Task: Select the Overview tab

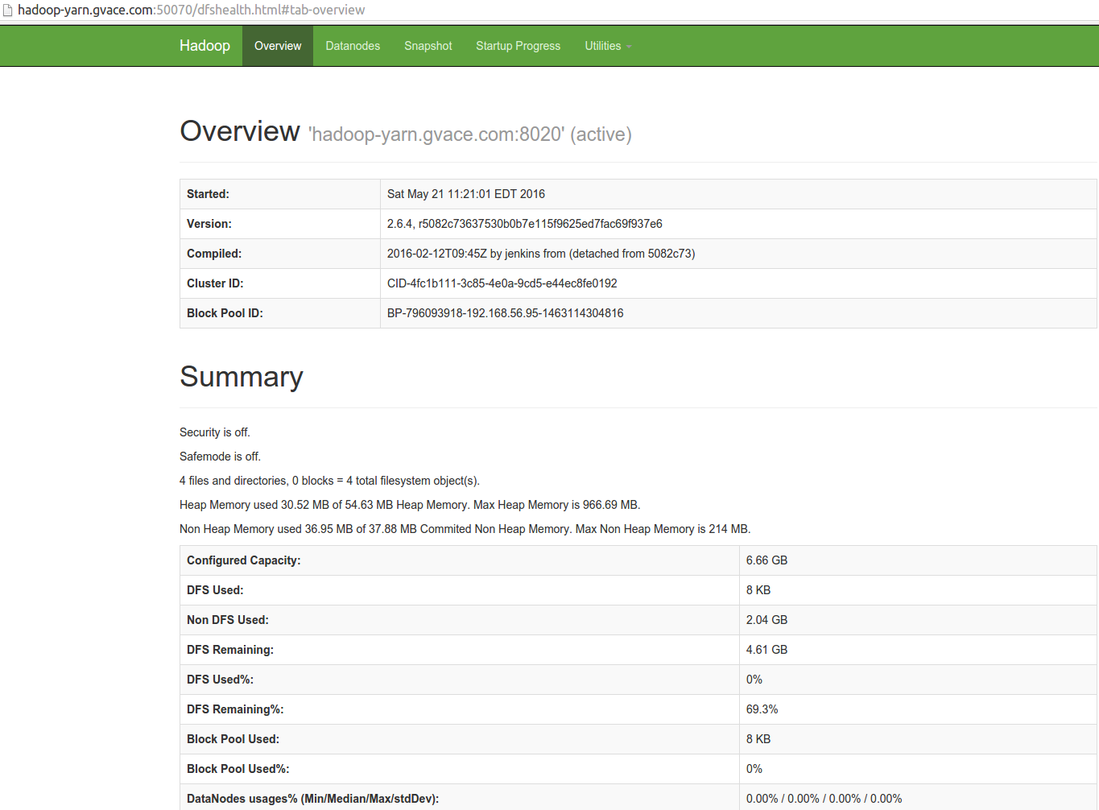Action: [277, 46]
